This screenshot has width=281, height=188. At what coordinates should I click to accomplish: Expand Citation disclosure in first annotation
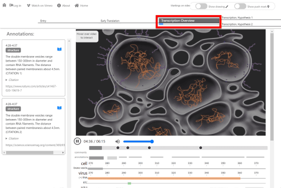coord(12,80)
